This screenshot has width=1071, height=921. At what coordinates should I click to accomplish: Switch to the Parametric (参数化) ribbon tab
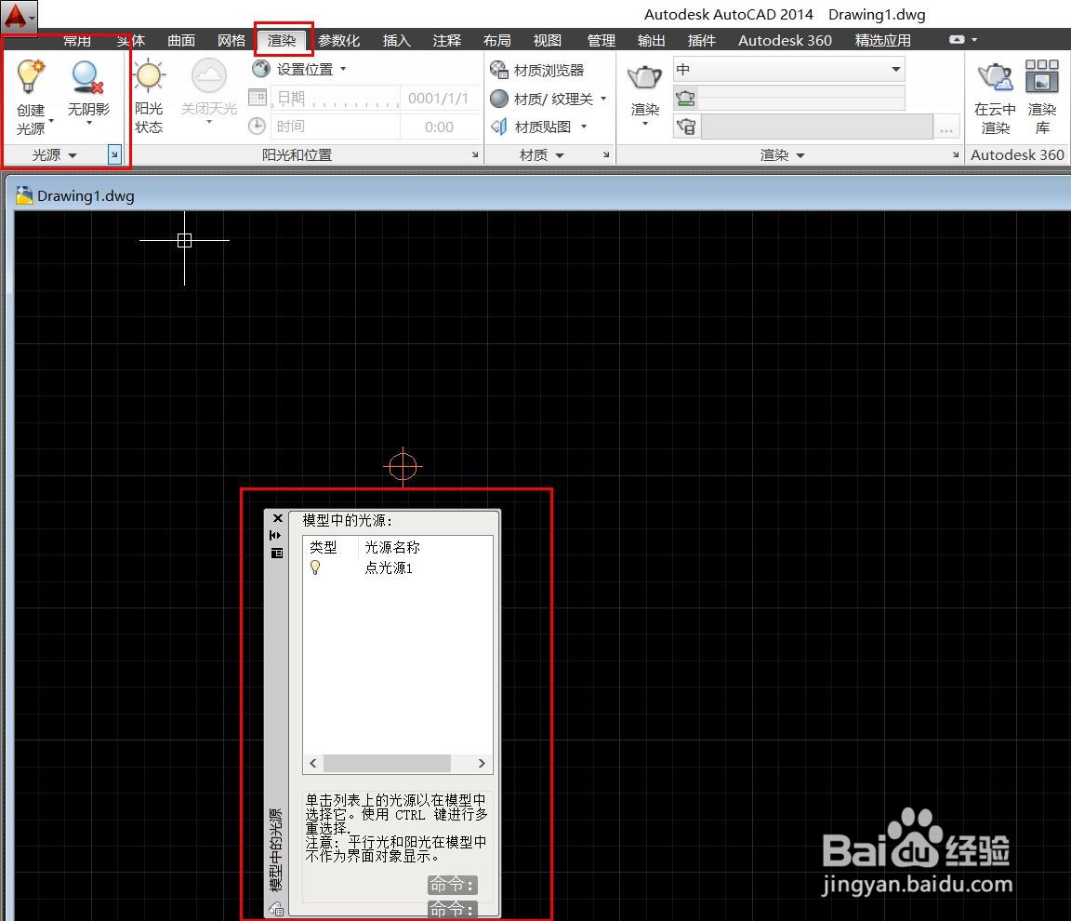[x=338, y=40]
